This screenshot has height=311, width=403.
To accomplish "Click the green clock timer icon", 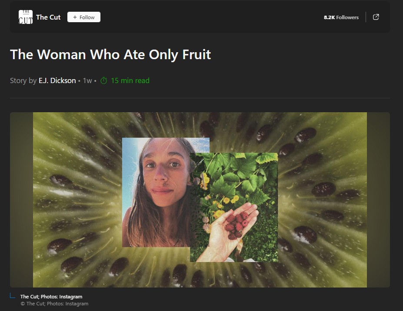I will [x=103, y=80].
